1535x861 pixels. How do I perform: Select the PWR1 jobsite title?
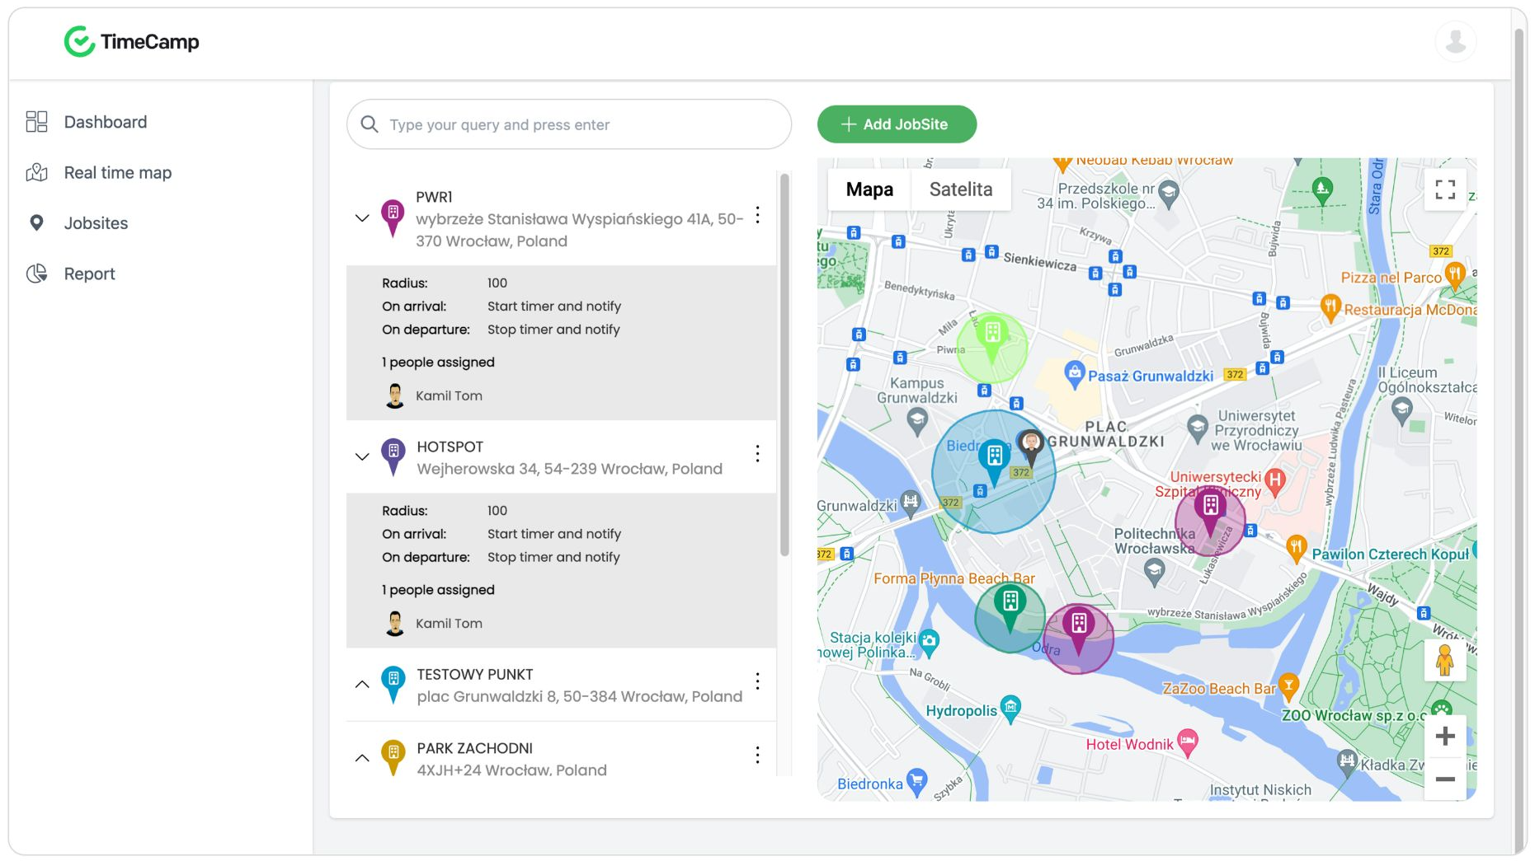click(434, 197)
